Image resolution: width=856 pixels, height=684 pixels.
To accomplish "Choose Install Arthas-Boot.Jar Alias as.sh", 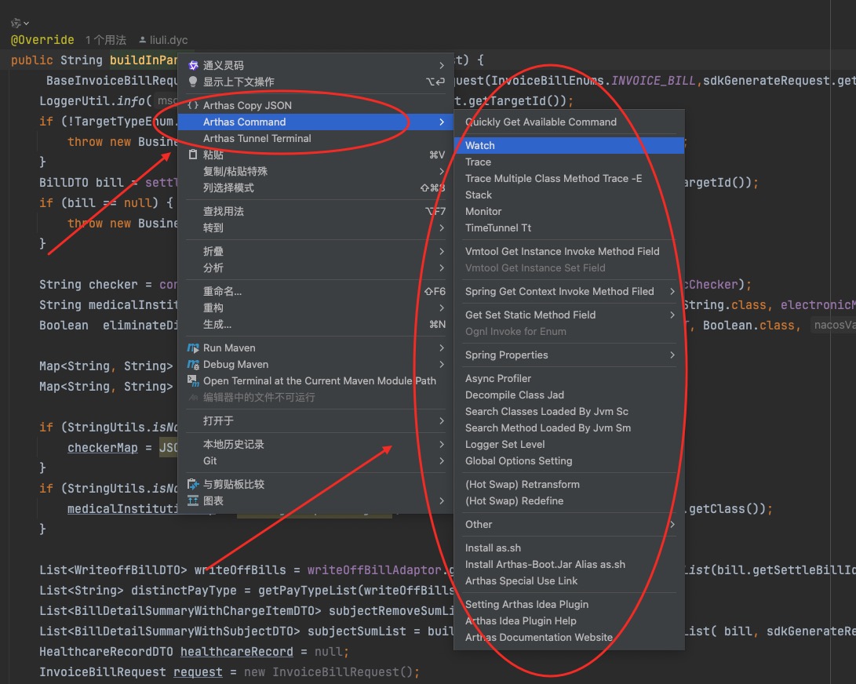I will click(569, 565).
